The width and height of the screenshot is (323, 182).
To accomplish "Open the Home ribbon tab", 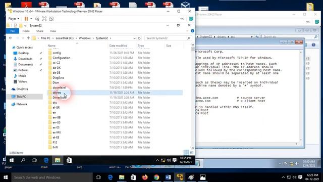I will coord(26,31).
